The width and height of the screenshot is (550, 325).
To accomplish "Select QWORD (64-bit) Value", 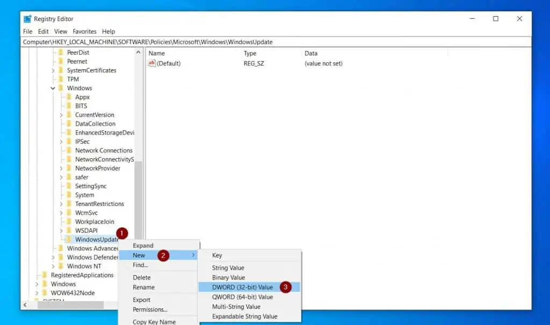I will tap(249, 297).
